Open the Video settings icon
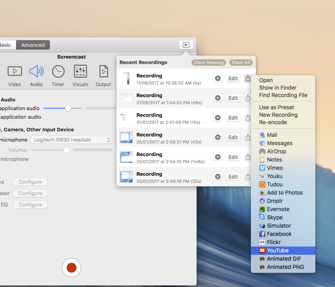This screenshot has height=287, width=335. tap(15, 72)
